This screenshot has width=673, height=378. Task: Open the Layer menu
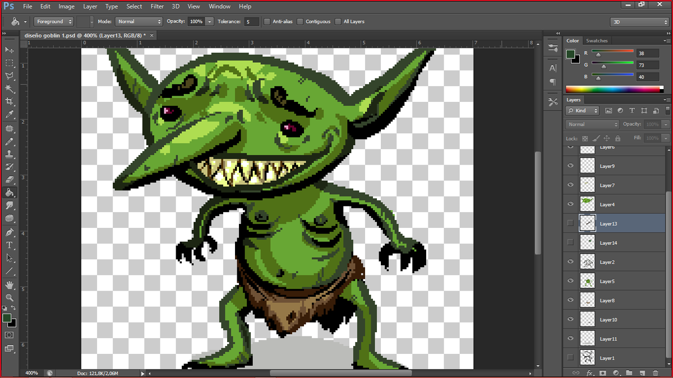click(90, 6)
